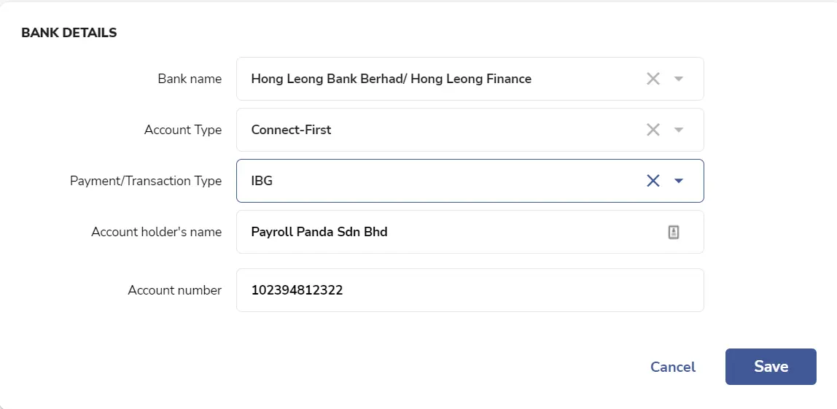Click the Account Type label
The width and height of the screenshot is (837, 409).
click(182, 130)
